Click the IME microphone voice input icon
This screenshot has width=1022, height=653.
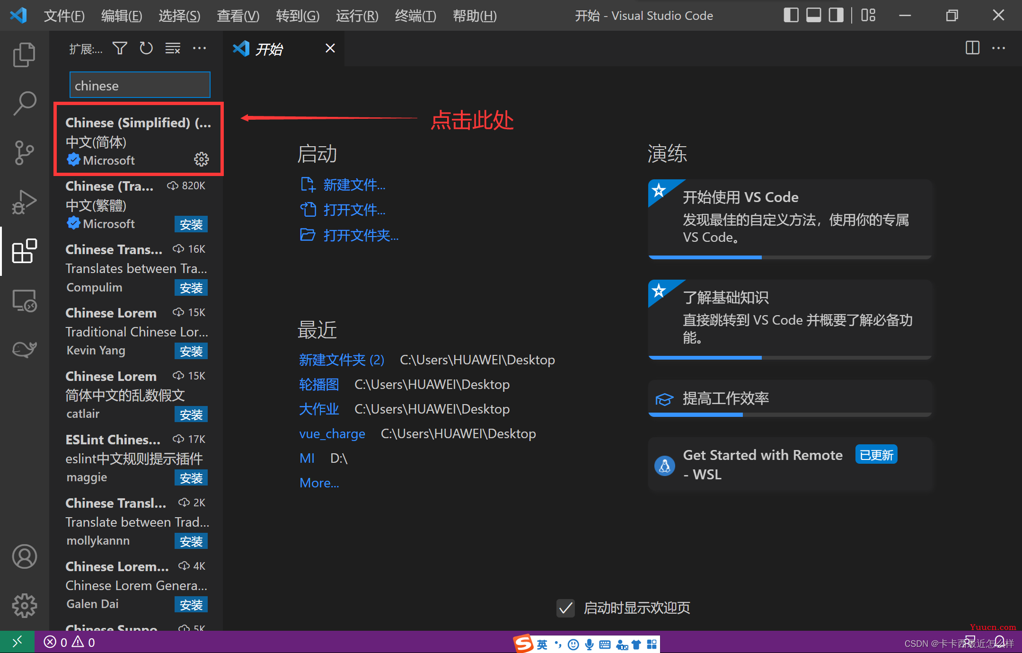pos(589,644)
